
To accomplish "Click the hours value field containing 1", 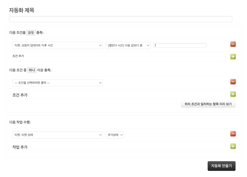I will 180,45.
